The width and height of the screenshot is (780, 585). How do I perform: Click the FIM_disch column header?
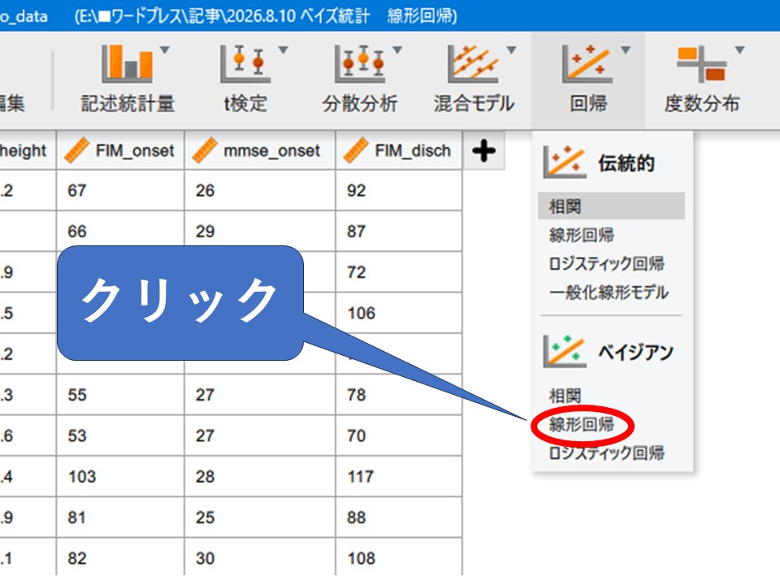point(399,150)
